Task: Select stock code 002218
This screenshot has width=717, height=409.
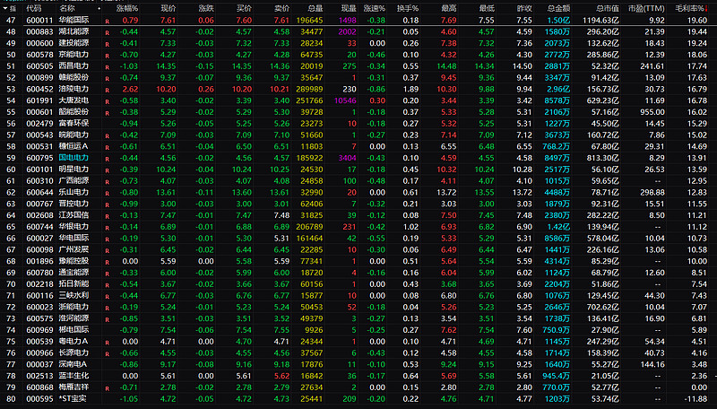Action: pyautogui.click(x=39, y=284)
